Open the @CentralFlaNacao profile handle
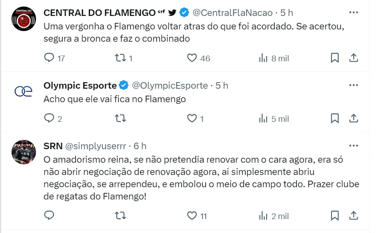The width and height of the screenshot is (377, 233). click(x=232, y=13)
